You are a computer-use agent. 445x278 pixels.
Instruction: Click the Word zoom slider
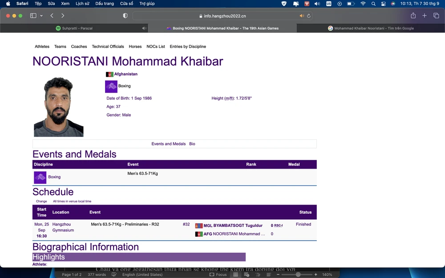click(x=298, y=275)
